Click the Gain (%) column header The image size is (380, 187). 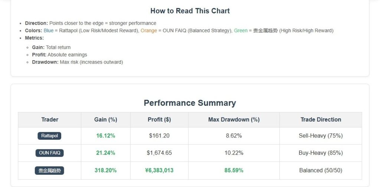pyautogui.click(x=106, y=119)
